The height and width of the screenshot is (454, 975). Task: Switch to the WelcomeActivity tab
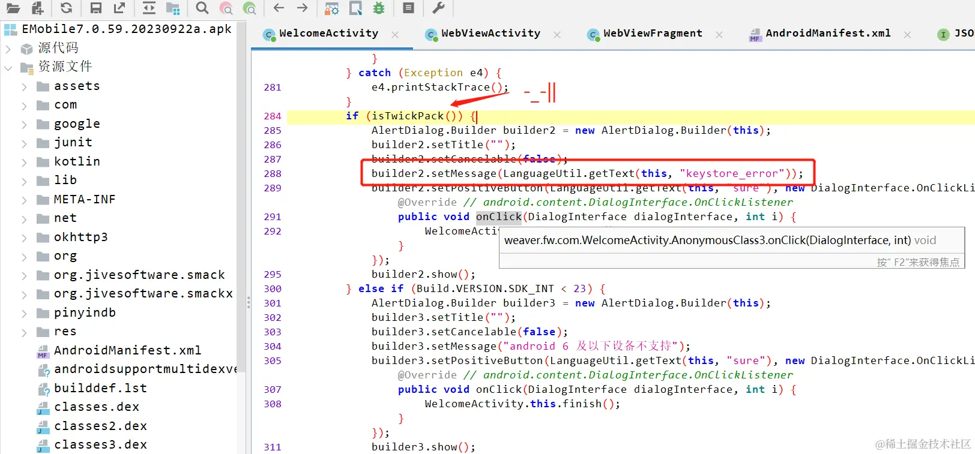pos(328,34)
